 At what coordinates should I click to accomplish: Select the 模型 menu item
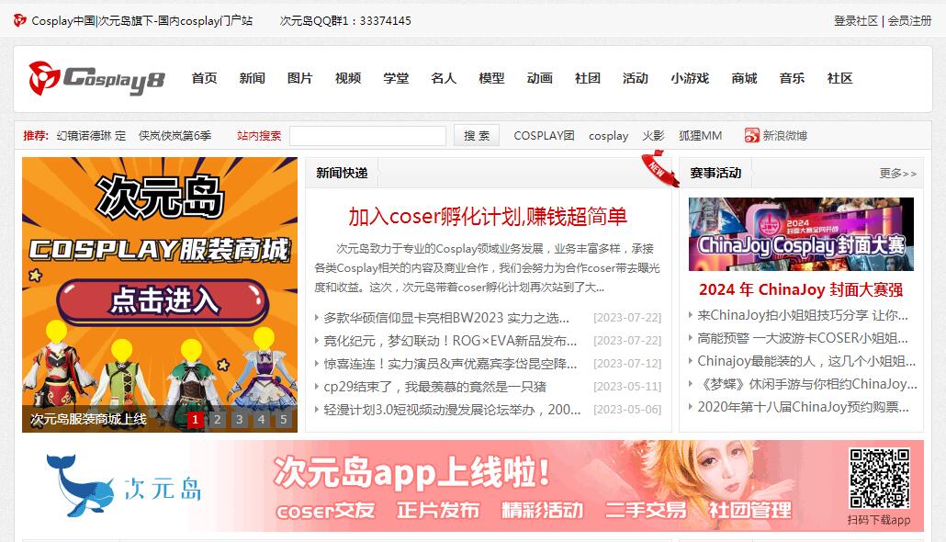[491, 78]
